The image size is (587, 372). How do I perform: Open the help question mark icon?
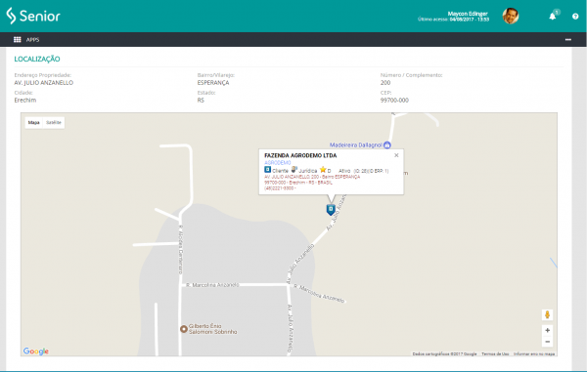(x=575, y=17)
